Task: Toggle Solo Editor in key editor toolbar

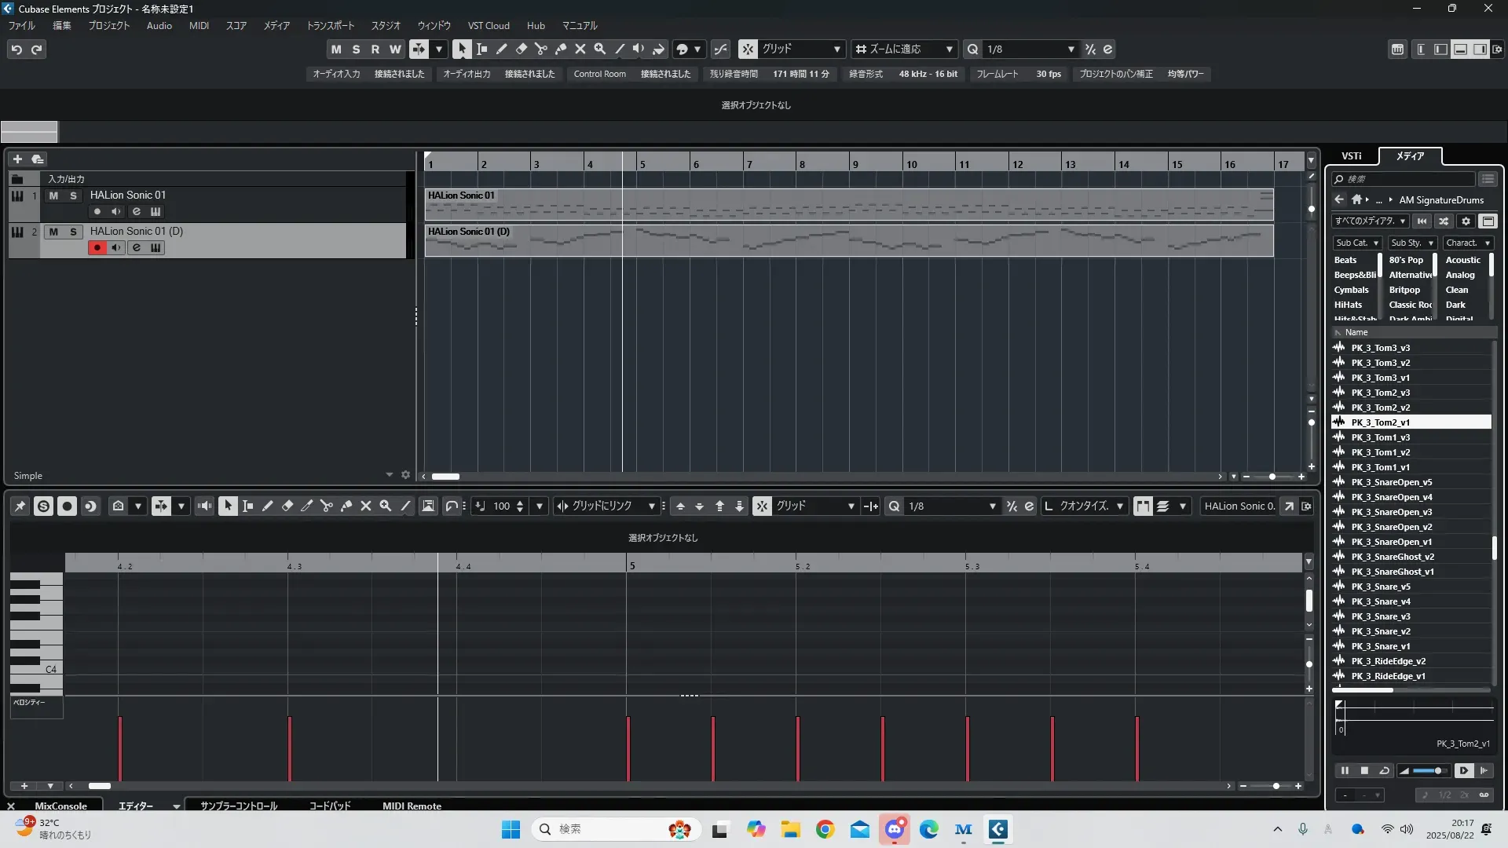Action: [43, 506]
